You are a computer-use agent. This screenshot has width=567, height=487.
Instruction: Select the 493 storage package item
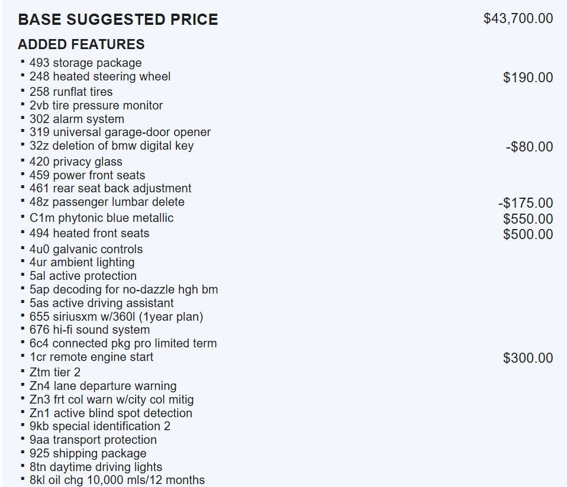click(86, 63)
